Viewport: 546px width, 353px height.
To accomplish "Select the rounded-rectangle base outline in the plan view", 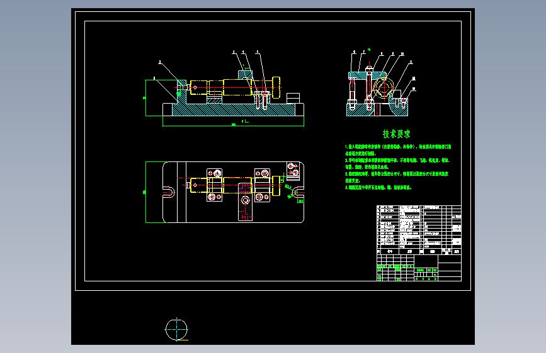I will pos(233,192).
